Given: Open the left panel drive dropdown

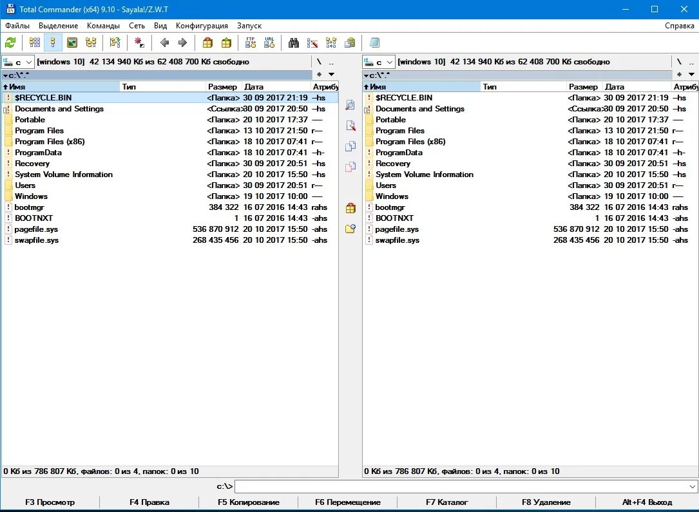Looking at the screenshot, I should (18, 62).
